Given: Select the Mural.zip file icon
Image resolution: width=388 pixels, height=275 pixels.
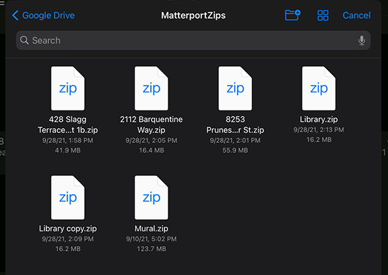Looking at the screenshot, I should [152, 197].
